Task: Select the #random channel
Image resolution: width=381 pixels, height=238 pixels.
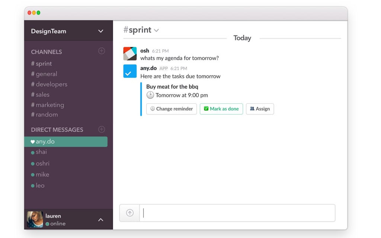Action: coord(45,115)
